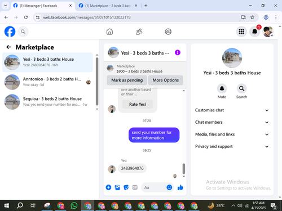Screen dimensions: 282x211
Task: Go back using the Marketplace back arrow
Action: tap(8, 47)
